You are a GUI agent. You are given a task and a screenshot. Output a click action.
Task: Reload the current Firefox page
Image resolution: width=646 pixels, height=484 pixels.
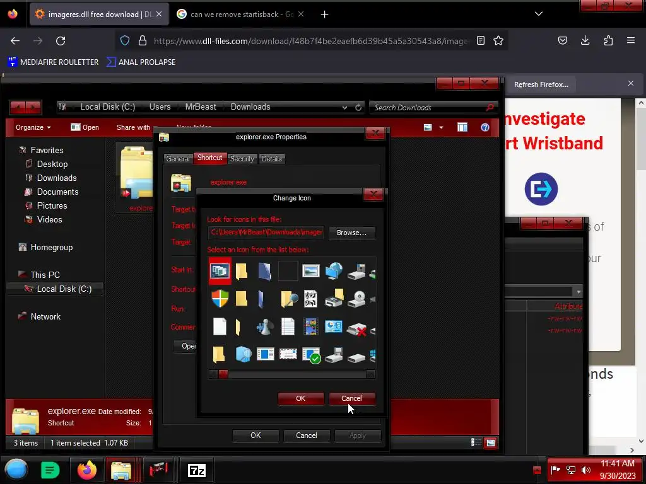click(x=61, y=41)
